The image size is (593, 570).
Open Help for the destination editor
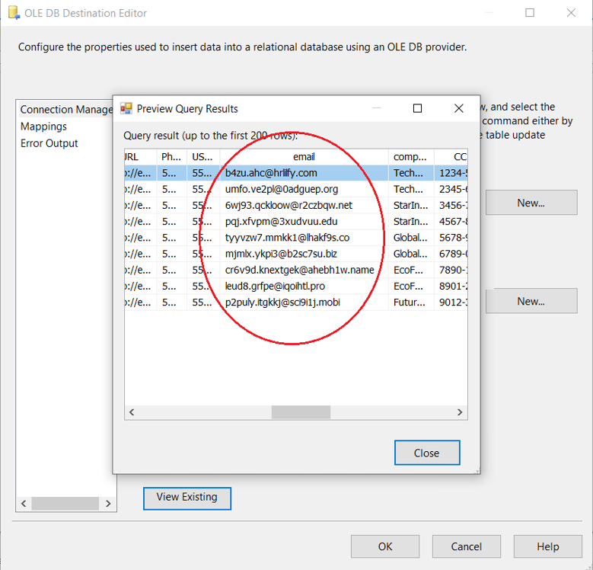[x=547, y=546]
